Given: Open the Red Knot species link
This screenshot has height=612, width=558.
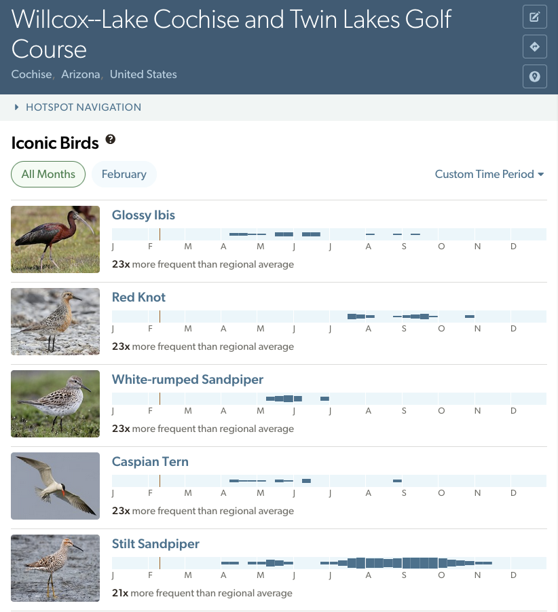Looking at the screenshot, I should pos(138,298).
